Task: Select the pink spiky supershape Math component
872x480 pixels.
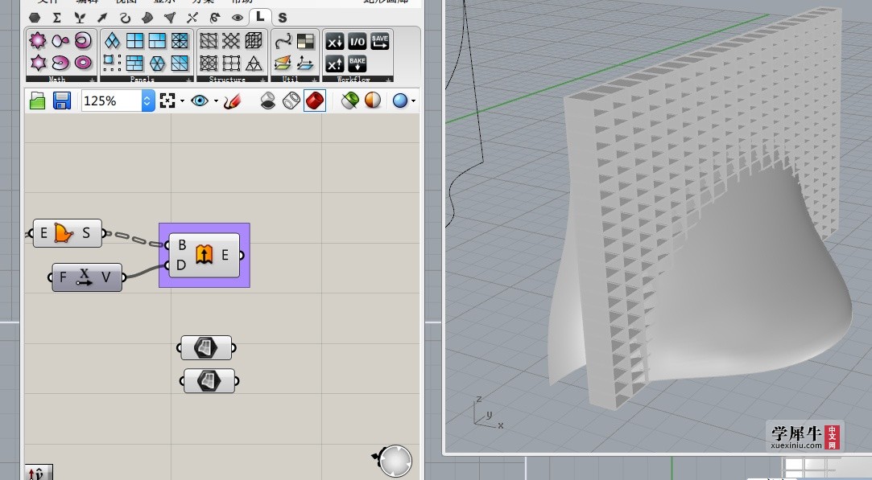Action: coord(37,40)
